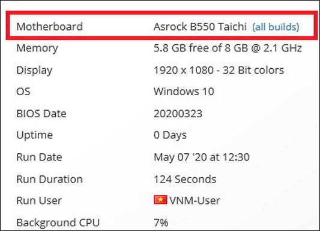Select the 1920 x 1080 display value
This screenshot has width=320, height=231.
(219, 70)
